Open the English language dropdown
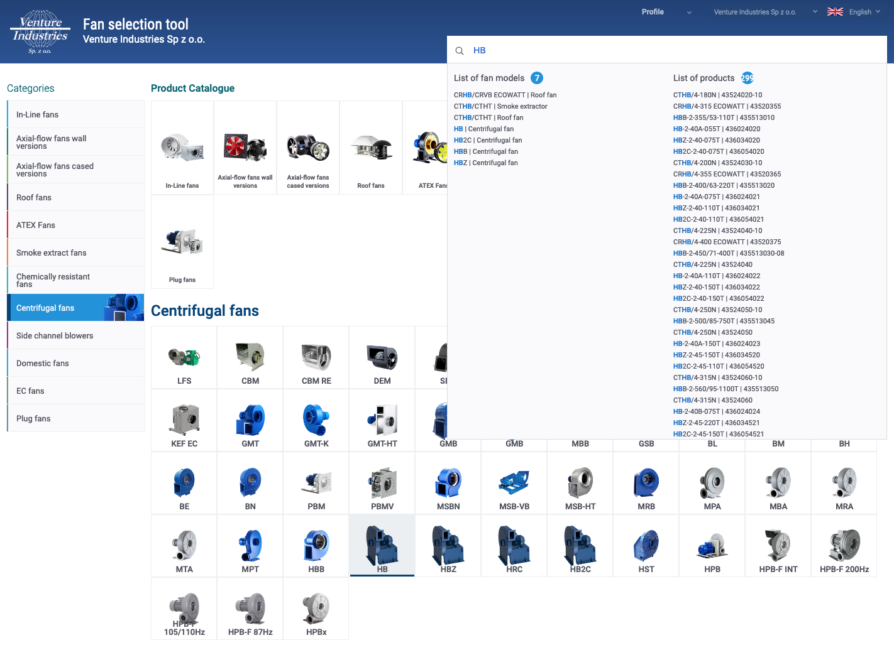 (864, 12)
